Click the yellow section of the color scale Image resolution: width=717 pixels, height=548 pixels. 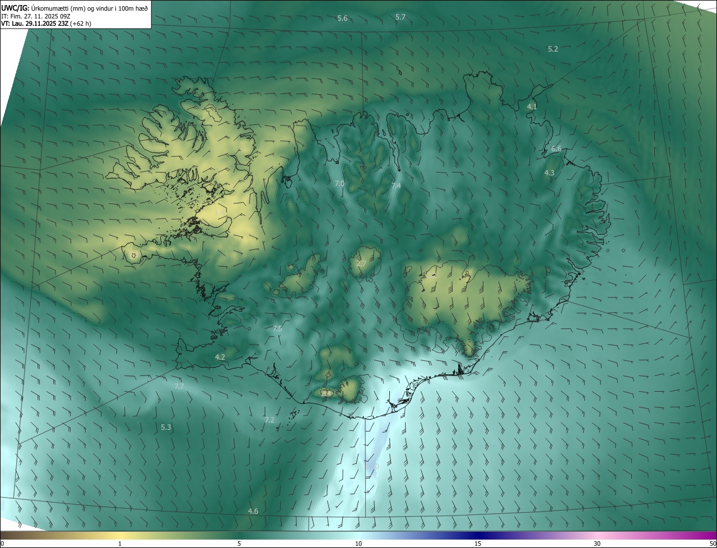[120, 535]
